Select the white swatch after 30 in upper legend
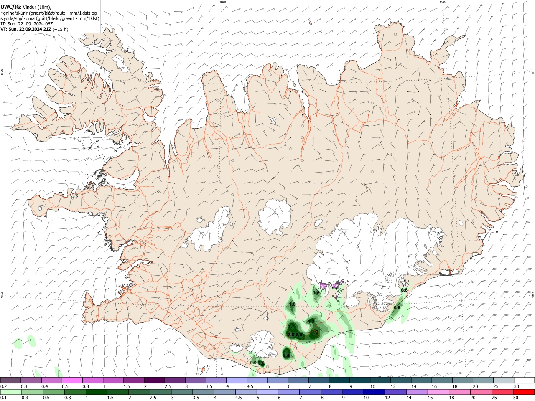Viewport: 535px width, 401px height. 525,380
